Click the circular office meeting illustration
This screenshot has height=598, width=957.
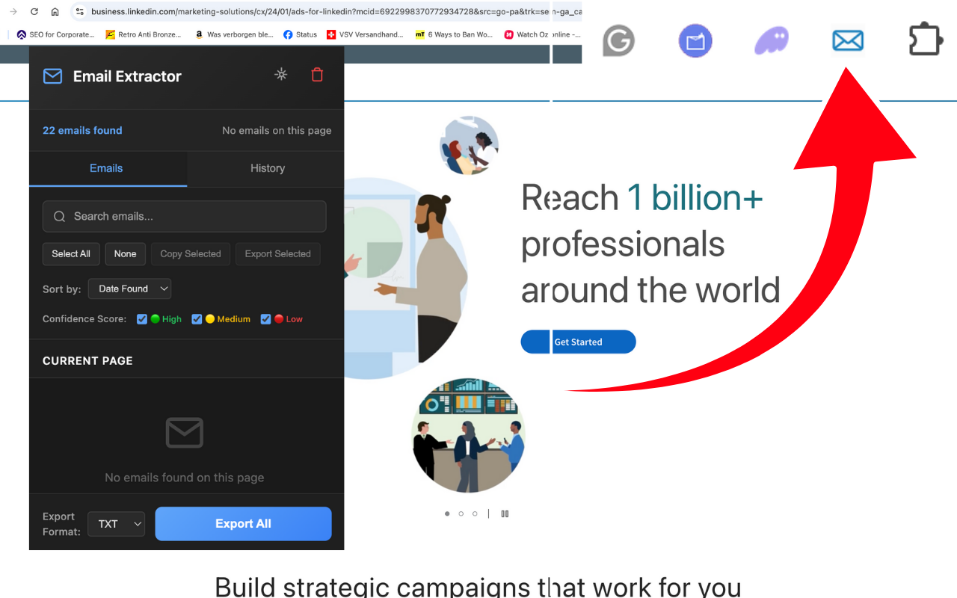tap(469, 436)
